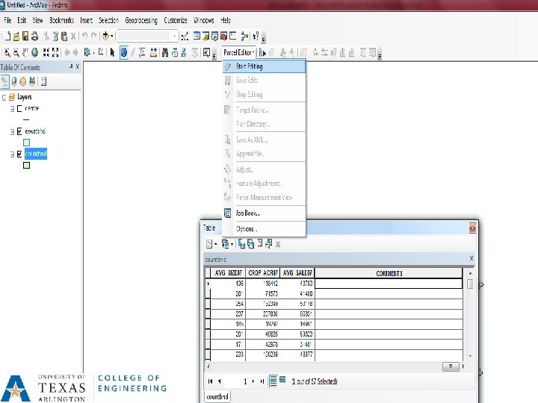Image resolution: width=538 pixels, height=403 pixels.
Task: Collapse the Layers group in TOC
Action: click(4, 98)
